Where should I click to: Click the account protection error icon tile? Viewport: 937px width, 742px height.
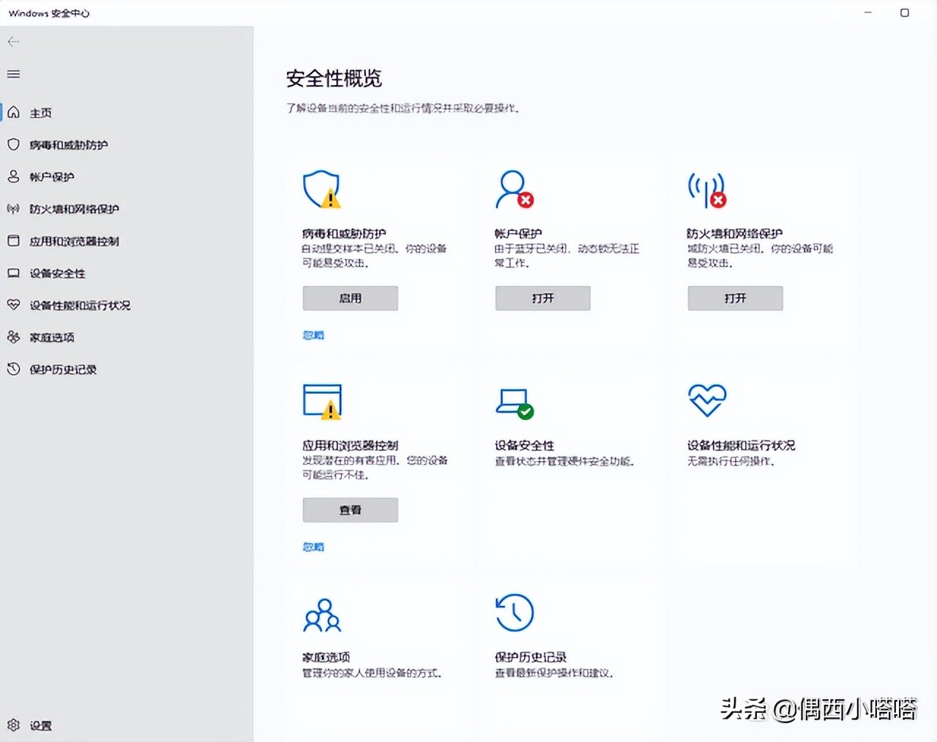(x=515, y=189)
